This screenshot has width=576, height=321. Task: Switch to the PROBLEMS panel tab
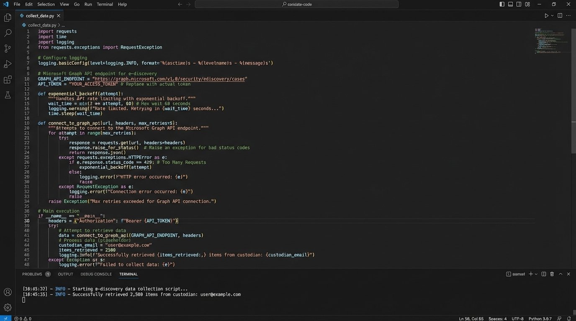pyautogui.click(x=32, y=274)
